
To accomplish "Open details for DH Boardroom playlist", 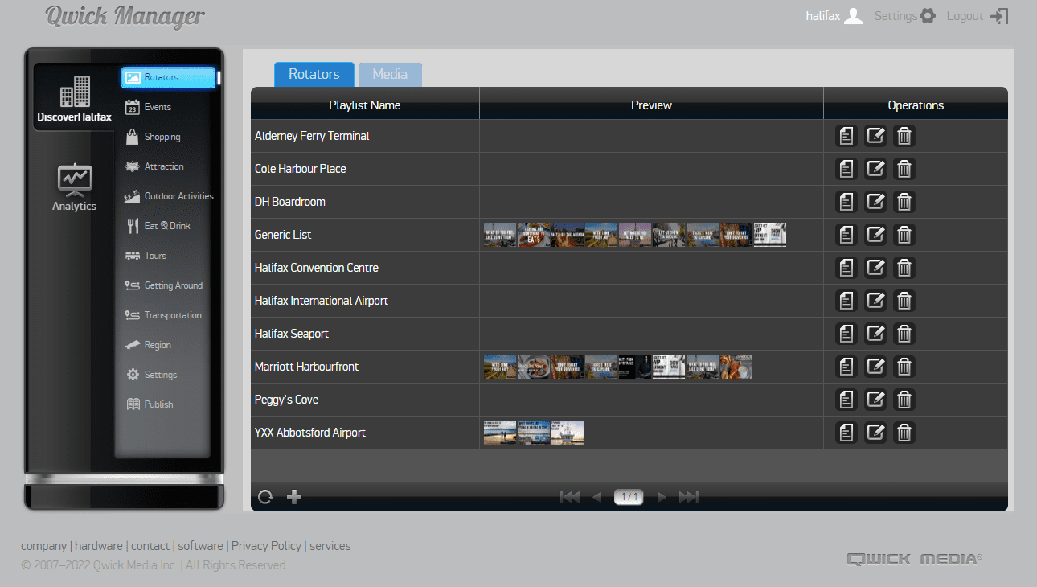I will (846, 202).
